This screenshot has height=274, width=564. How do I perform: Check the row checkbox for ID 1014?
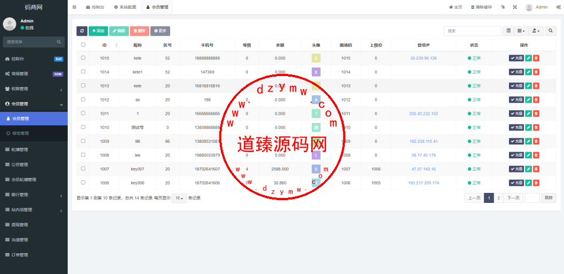[83, 72]
